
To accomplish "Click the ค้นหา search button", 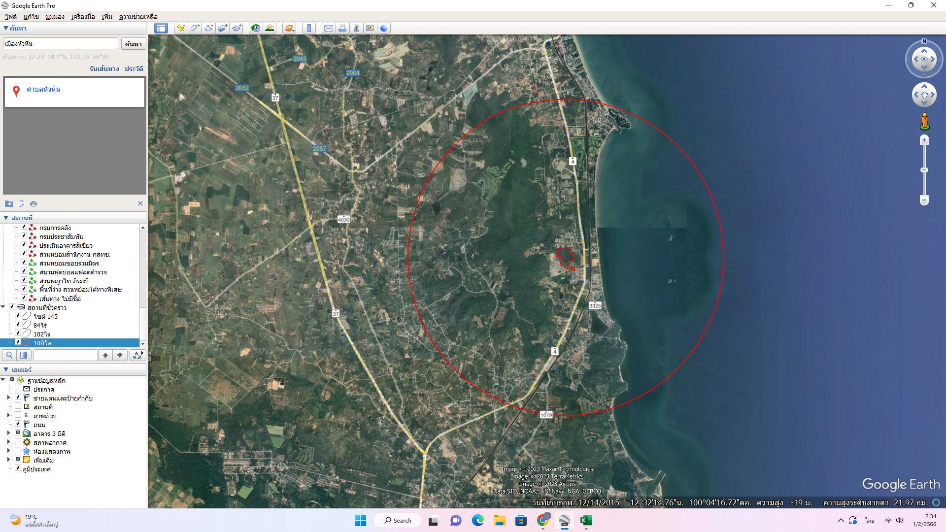I will [x=133, y=44].
